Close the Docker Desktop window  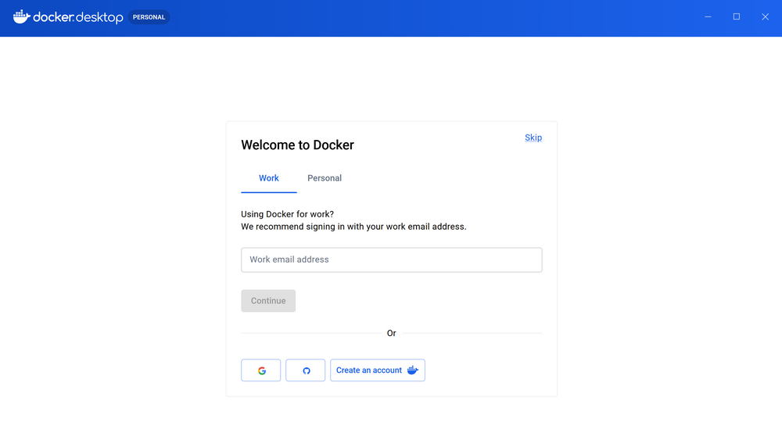click(x=765, y=17)
